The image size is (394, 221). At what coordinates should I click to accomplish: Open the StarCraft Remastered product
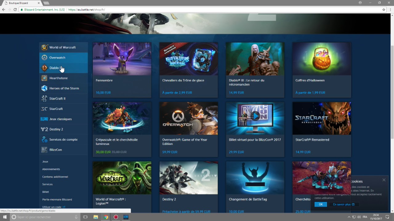(322, 130)
